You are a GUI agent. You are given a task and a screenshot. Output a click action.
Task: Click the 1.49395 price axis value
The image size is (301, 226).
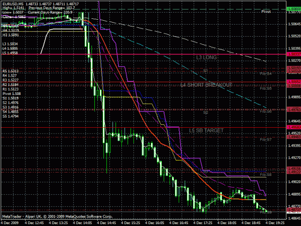tap(294, 146)
